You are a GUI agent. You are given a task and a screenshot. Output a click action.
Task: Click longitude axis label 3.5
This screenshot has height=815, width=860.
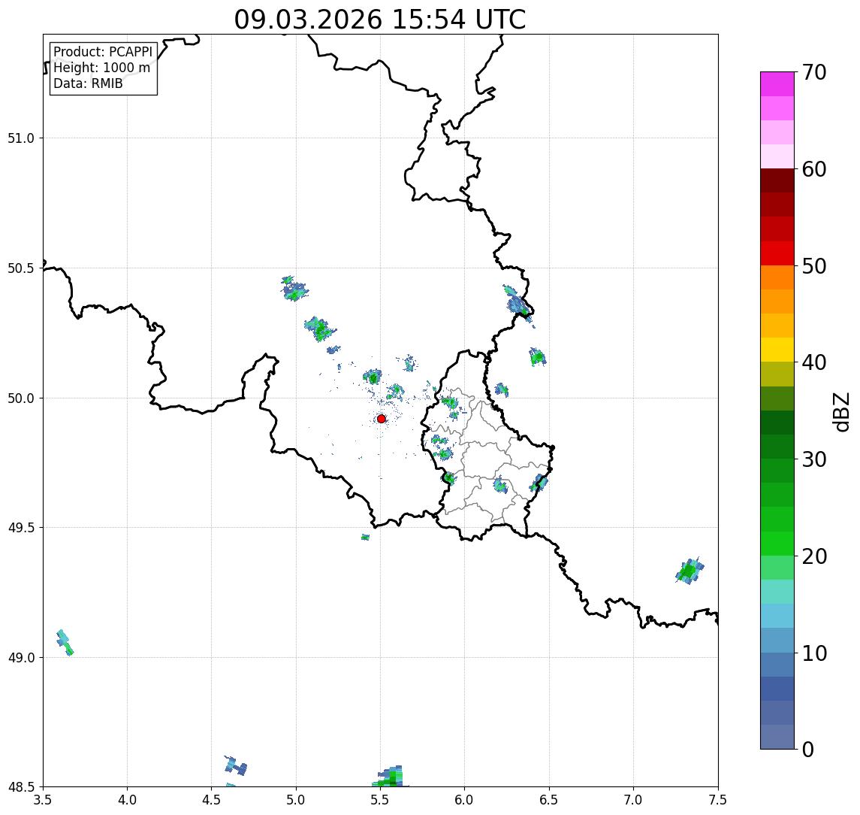tap(44, 800)
